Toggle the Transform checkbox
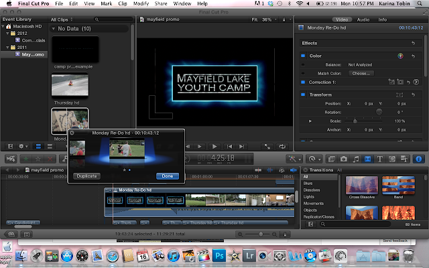429x268 pixels. 303,94
